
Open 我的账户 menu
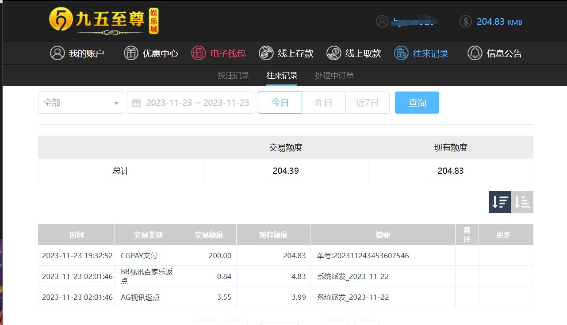click(77, 54)
